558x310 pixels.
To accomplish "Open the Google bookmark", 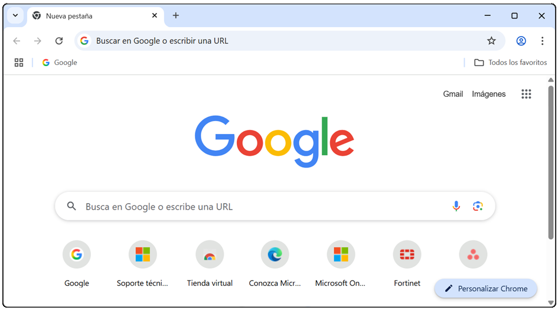I will 60,63.
